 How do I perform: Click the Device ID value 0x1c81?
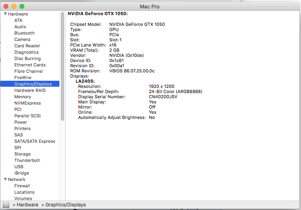(x=117, y=60)
